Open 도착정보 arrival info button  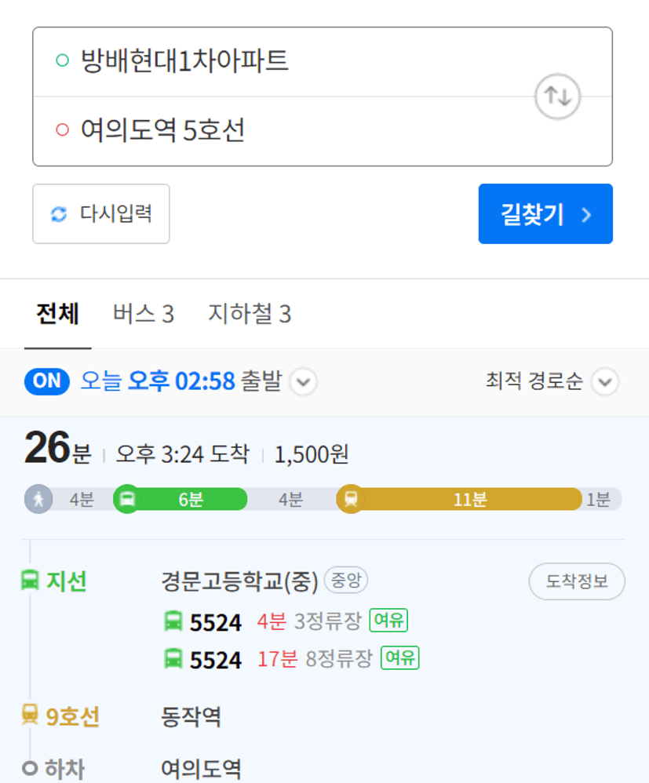coord(577,581)
